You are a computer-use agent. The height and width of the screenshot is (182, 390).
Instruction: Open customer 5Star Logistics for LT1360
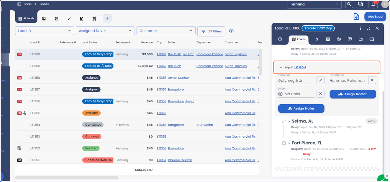(236, 54)
